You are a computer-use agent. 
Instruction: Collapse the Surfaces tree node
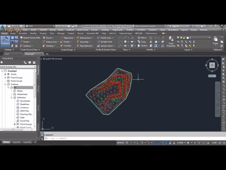tap(5, 84)
